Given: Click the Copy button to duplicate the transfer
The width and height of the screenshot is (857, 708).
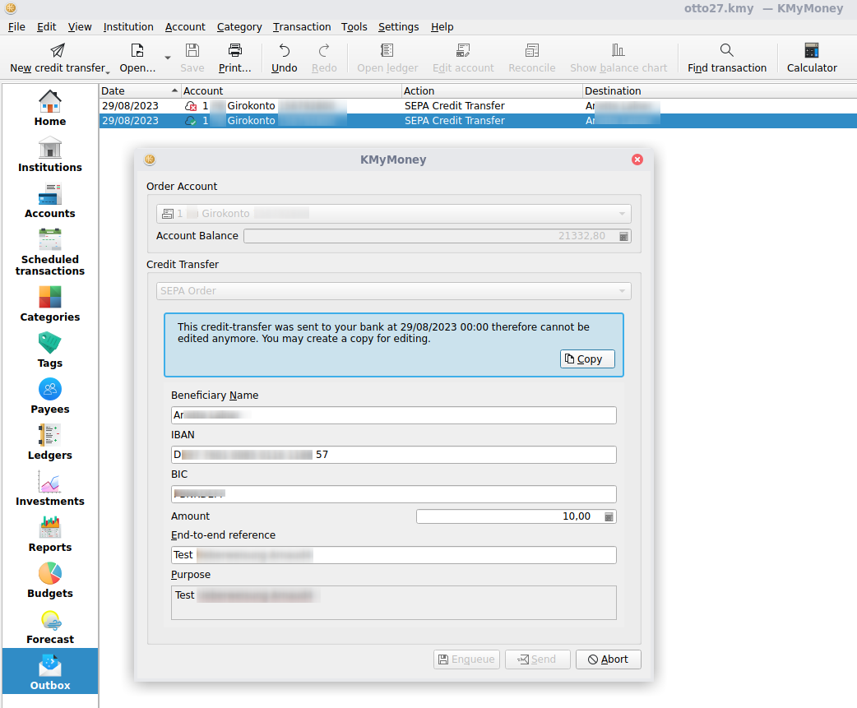Looking at the screenshot, I should 586,359.
